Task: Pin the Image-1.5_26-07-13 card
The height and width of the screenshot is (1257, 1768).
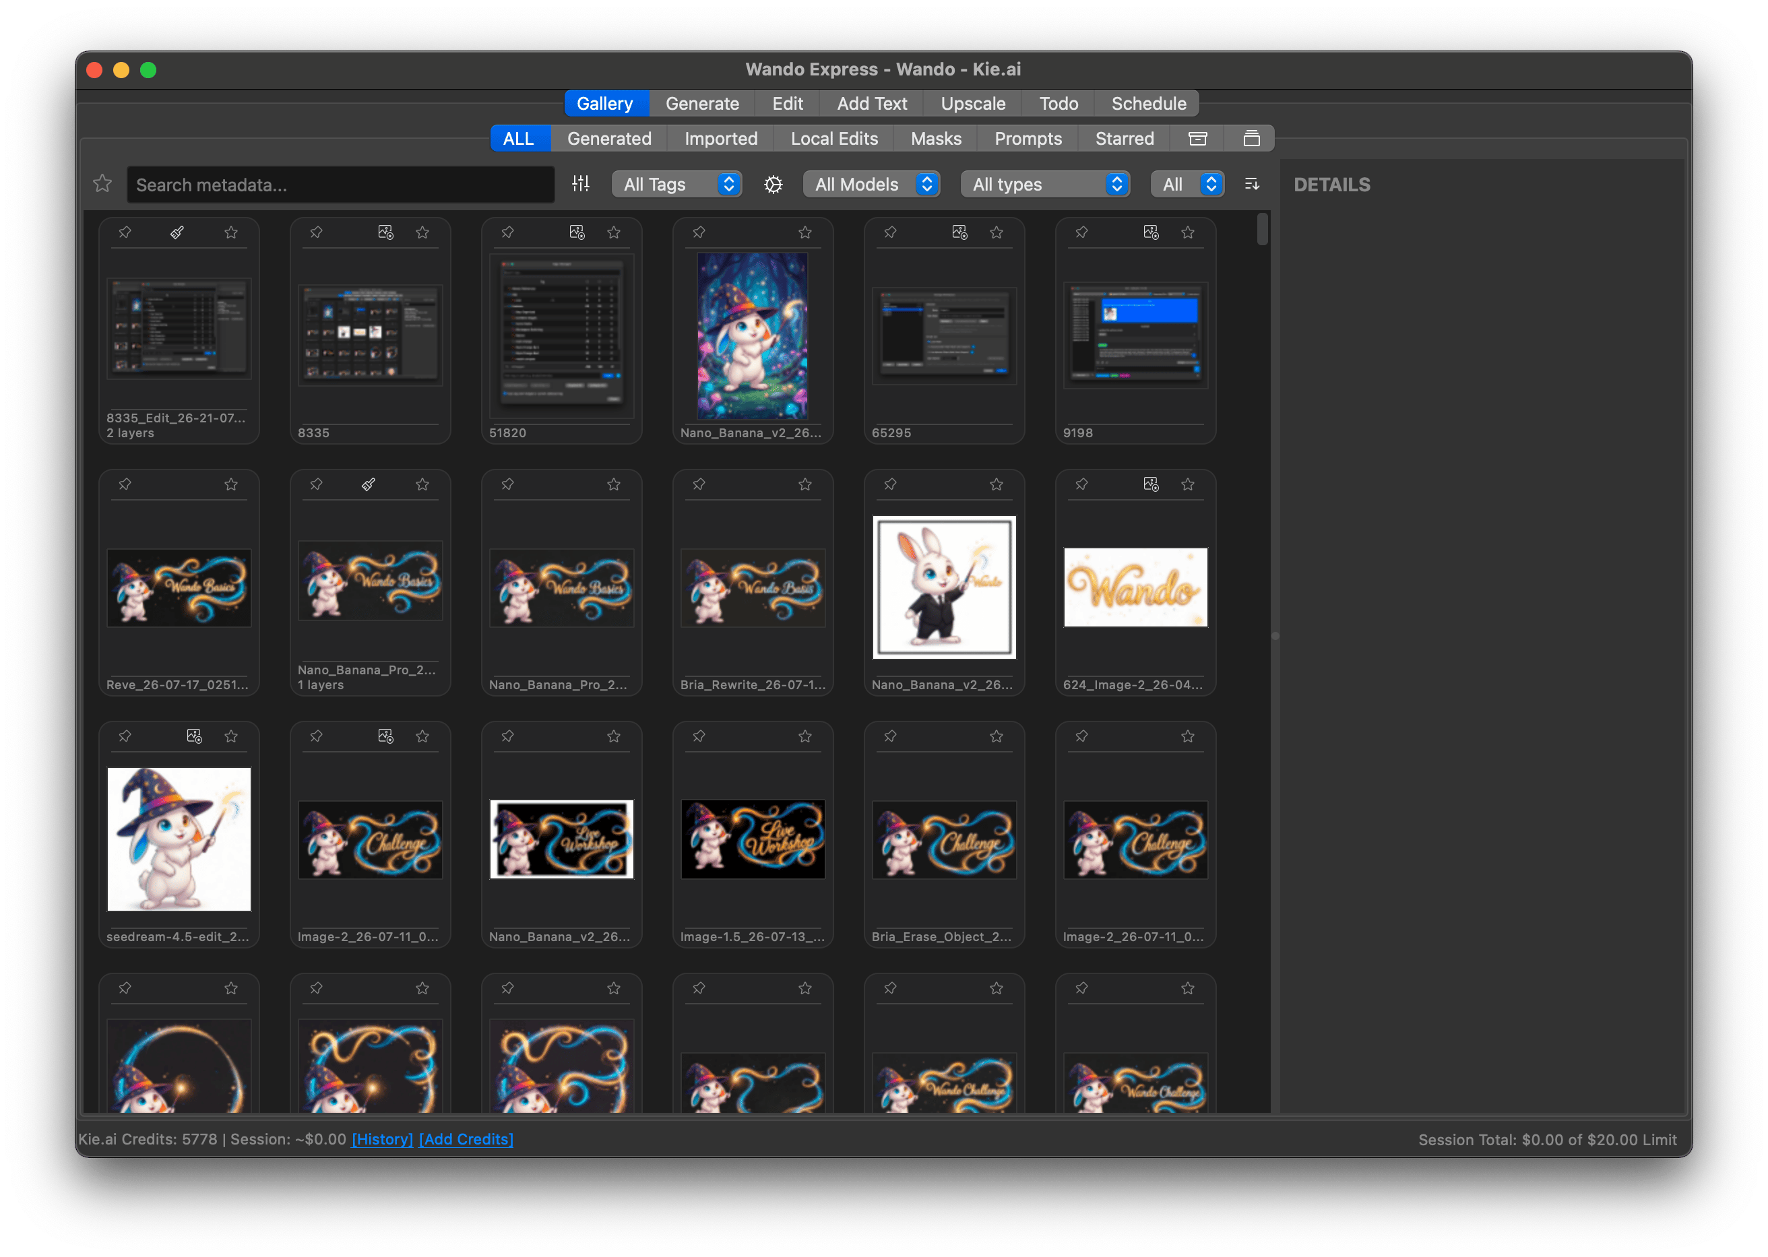Action: [x=699, y=736]
